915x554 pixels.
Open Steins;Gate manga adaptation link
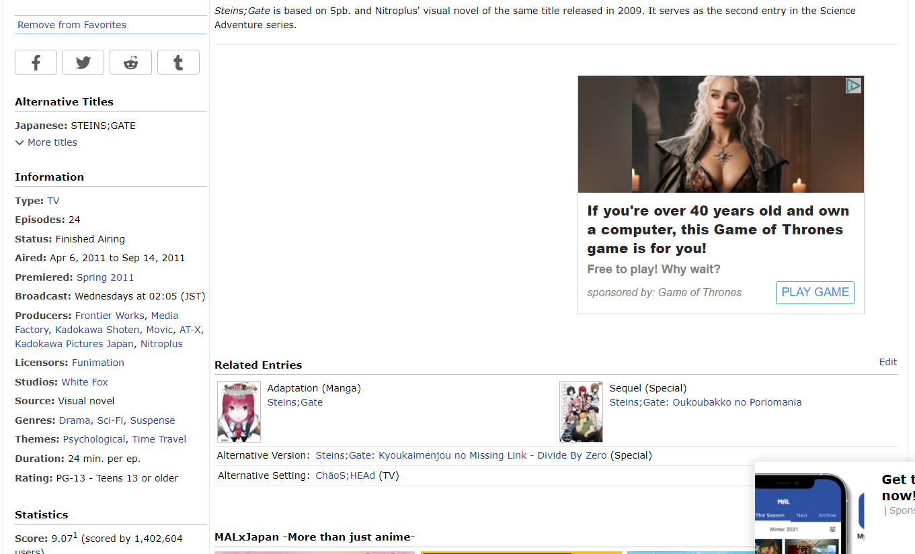tap(295, 402)
